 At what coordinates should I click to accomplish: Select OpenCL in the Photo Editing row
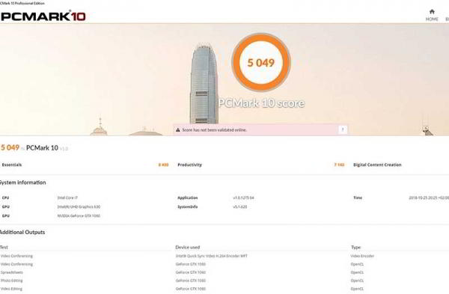[x=357, y=281]
